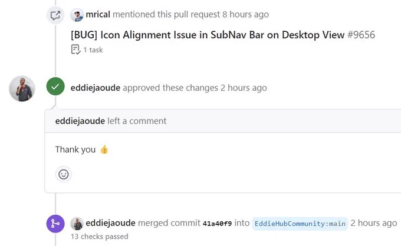Open eddiejaoude's large profile avatar
This screenshot has width=401, height=246.
click(22, 88)
